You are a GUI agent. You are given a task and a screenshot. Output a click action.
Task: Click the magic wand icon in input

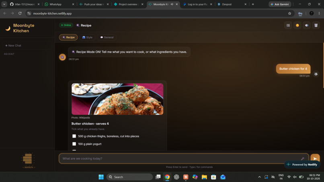(x=302, y=159)
